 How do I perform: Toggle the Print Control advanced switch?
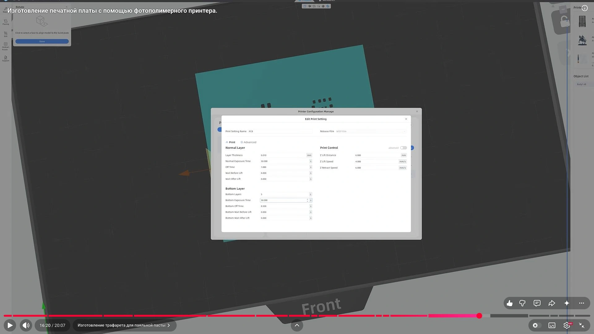pos(403,148)
